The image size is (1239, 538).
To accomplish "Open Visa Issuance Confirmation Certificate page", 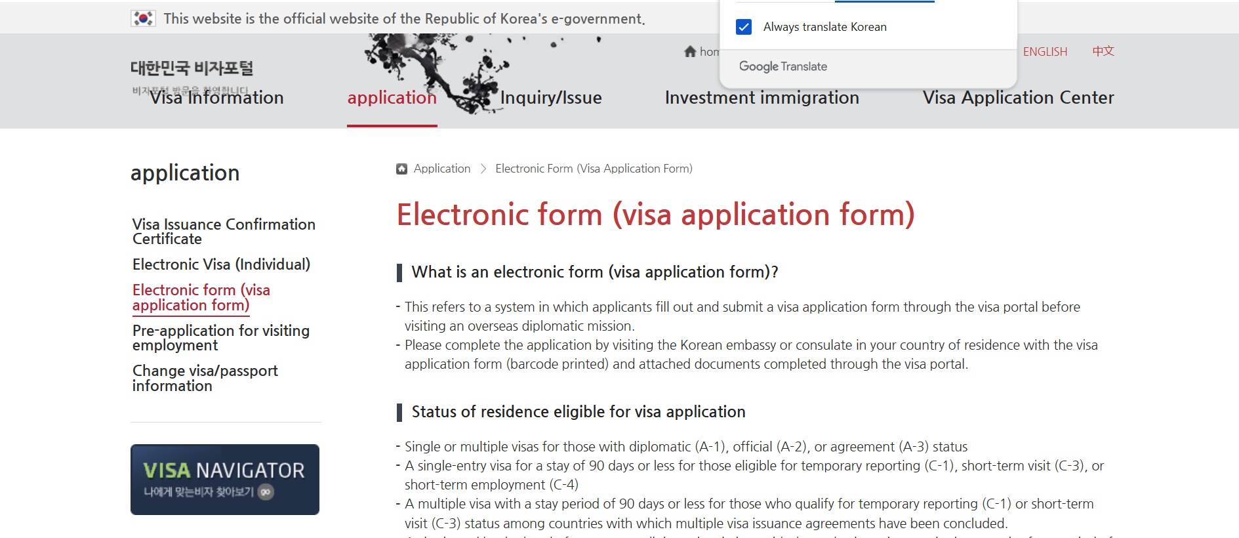I will pos(224,232).
